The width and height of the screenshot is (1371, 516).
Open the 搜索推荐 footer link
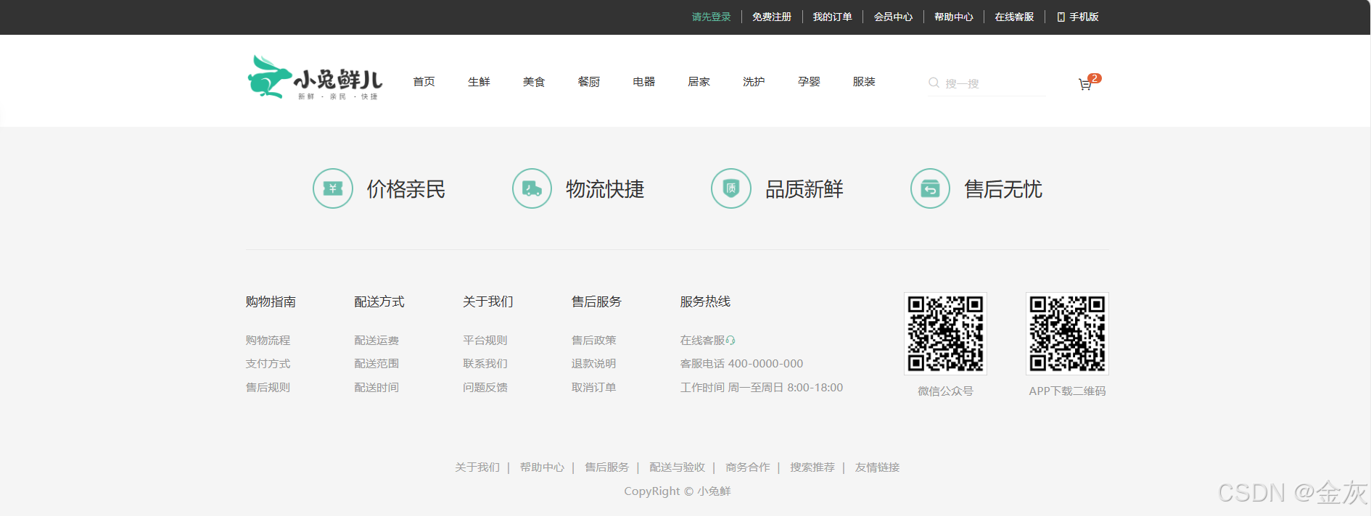[812, 467]
